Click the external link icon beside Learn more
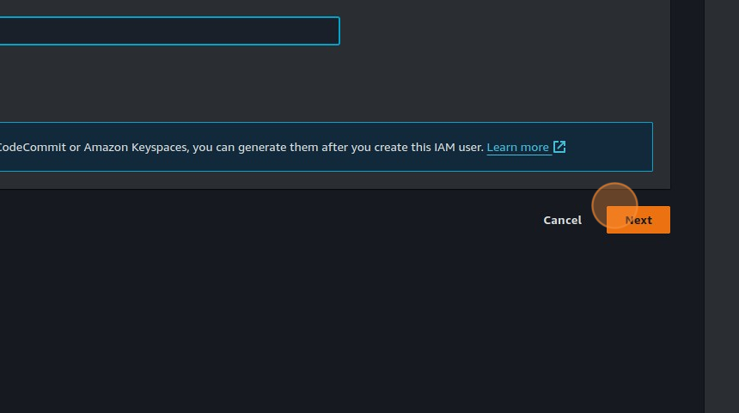 click(559, 147)
